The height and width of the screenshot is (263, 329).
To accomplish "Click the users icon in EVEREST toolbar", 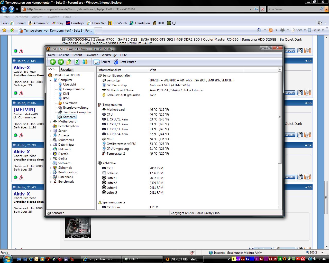I will (x=85, y=62).
